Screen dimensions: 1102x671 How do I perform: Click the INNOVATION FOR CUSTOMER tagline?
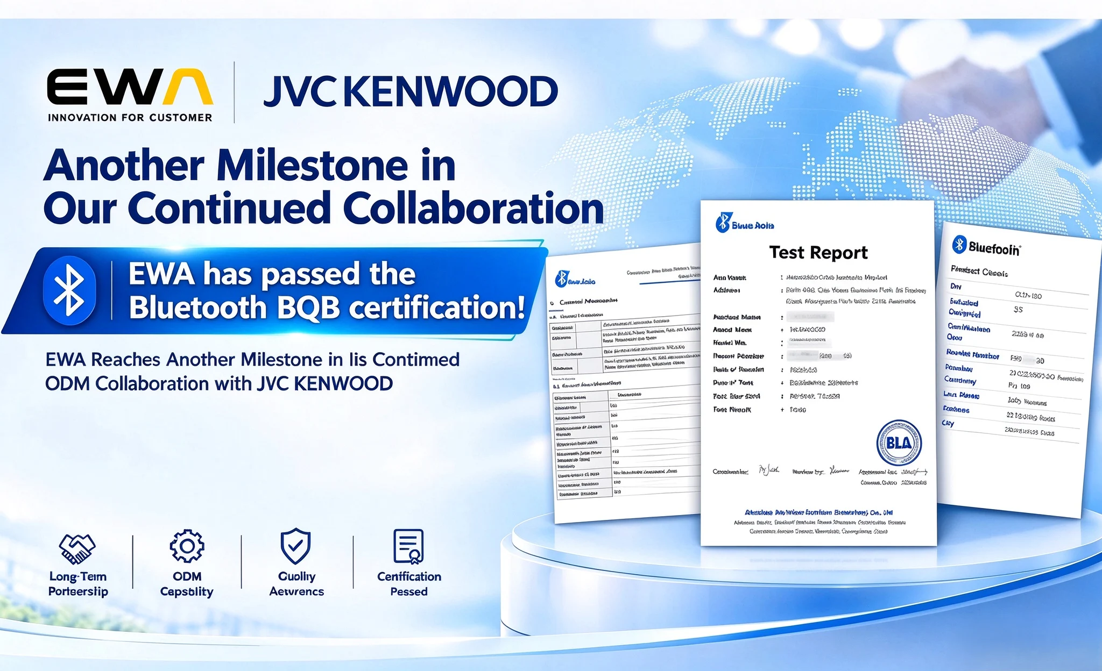click(x=130, y=117)
